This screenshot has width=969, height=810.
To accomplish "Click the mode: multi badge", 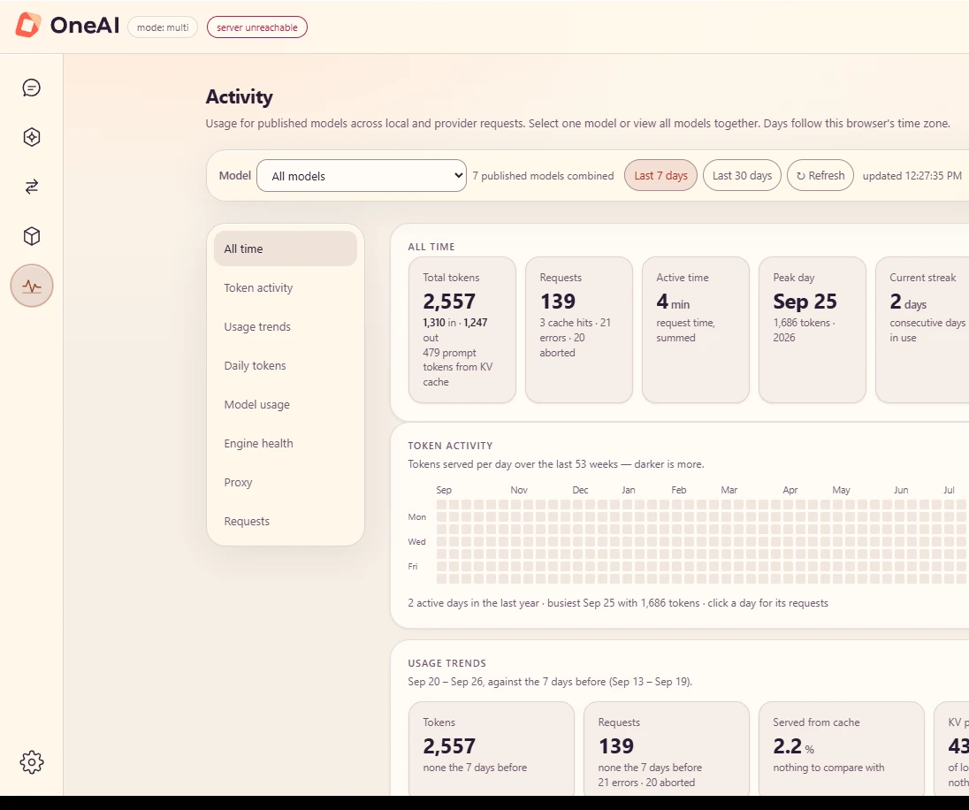I will click(163, 27).
